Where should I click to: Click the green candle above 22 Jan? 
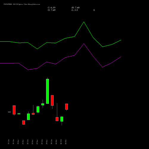click(28, 117)
